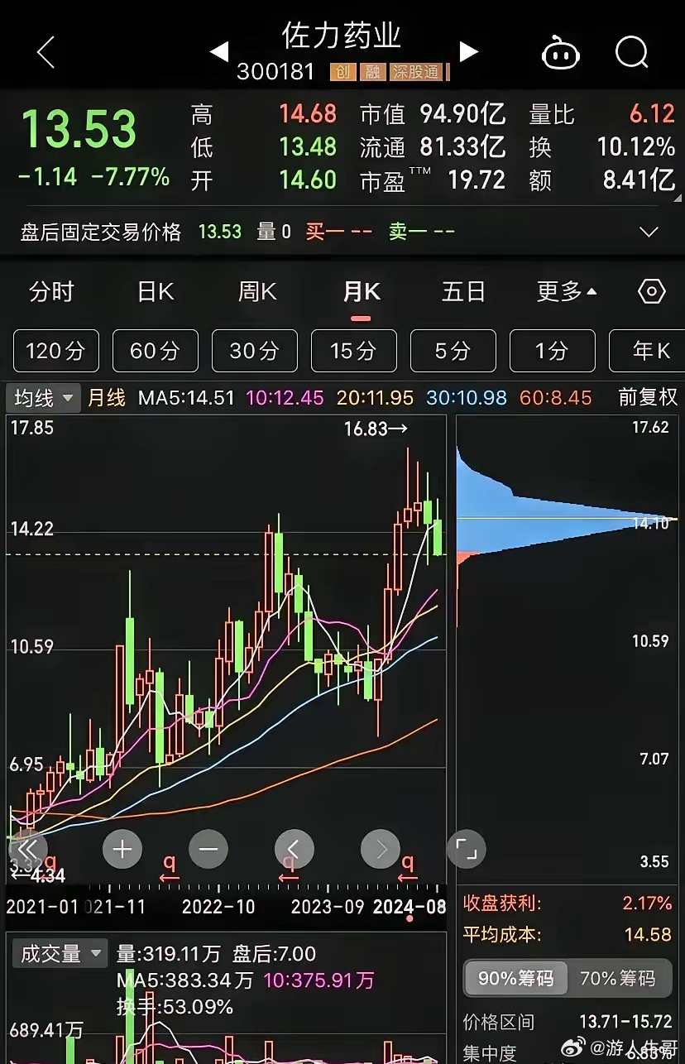Image resolution: width=685 pixels, height=1064 pixels.
Task: Open the 成交量 indicator dropdown
Action: coord(59,953)
